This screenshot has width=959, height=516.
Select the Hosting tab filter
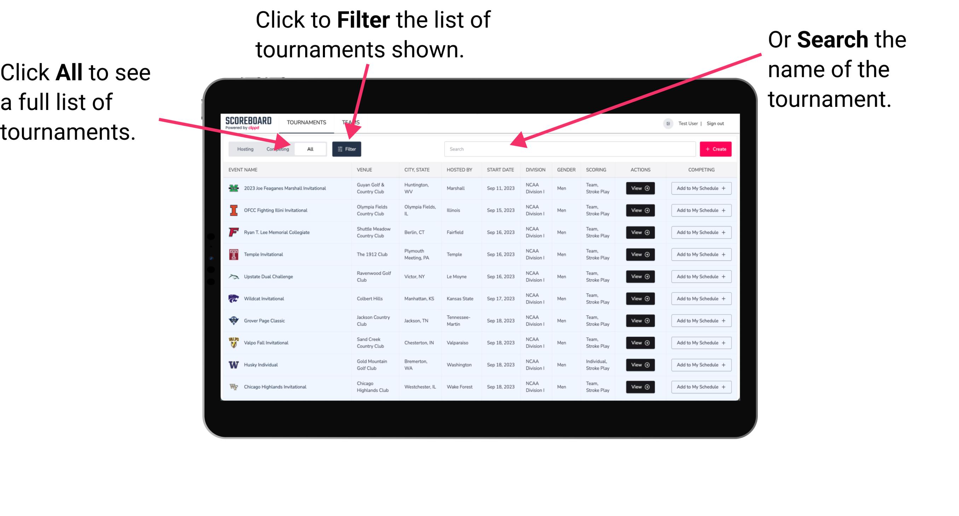(x=243, y=149)
